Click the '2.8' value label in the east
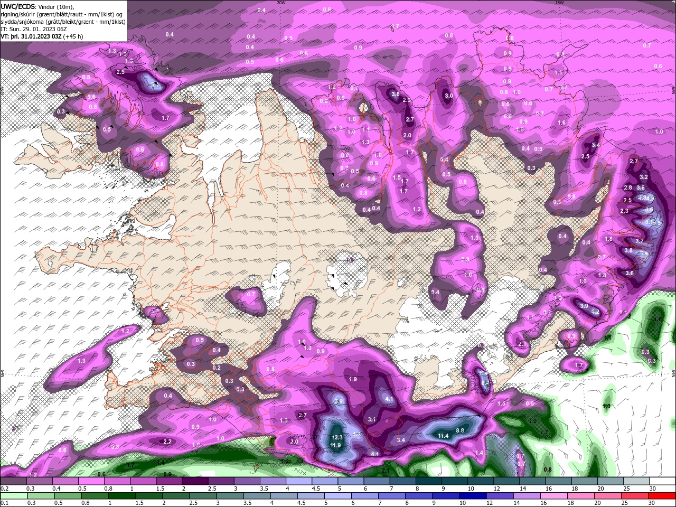Image resolution: width=676 pixels, height=507 pixels. click(628, 187)
